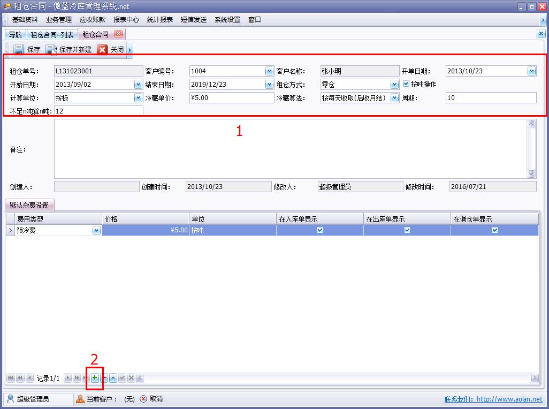This screenshot has height=409, width=549.
Task: Close the 租仓合同 tab with its X icon
Action: pyautogui.click(x=118, y=34)
